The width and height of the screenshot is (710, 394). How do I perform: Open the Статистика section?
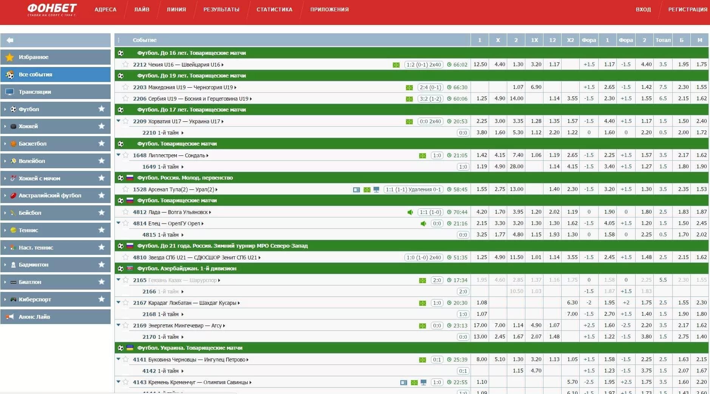(275, 9)
